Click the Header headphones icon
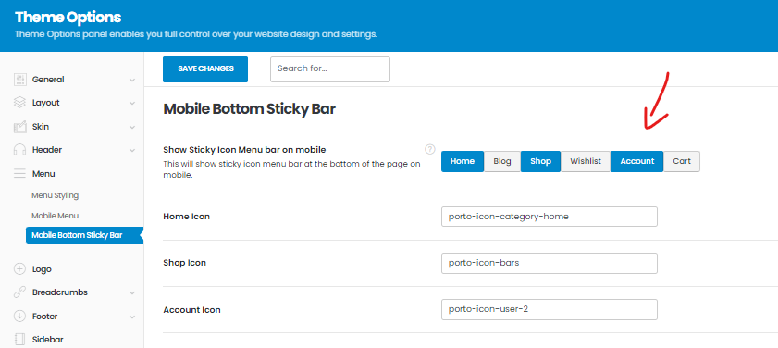The width and height of the screenshot is (778, 348). (19, 149)
